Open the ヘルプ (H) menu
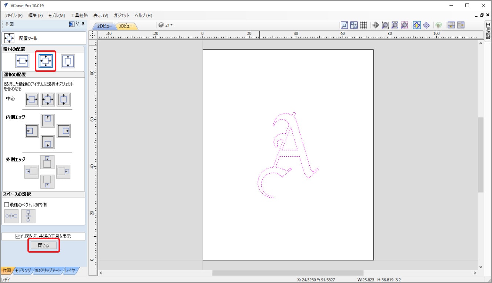492x283 pixels. pyautogui.click(x=143, y=16)
